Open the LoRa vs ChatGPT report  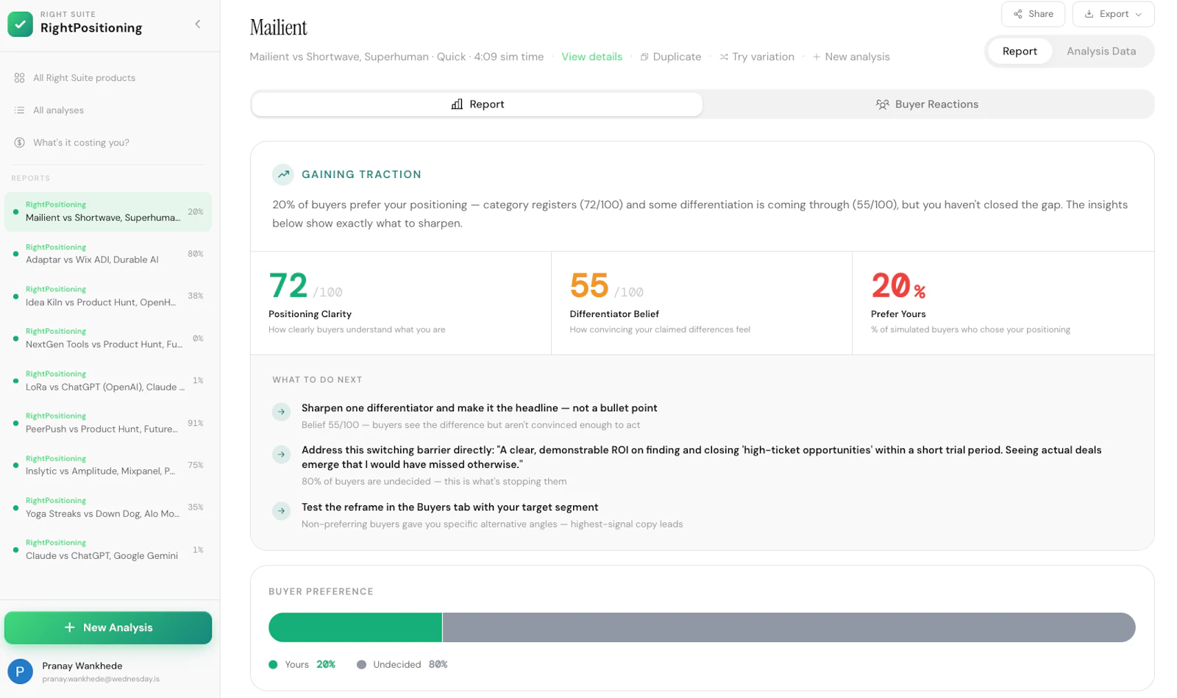108,380
